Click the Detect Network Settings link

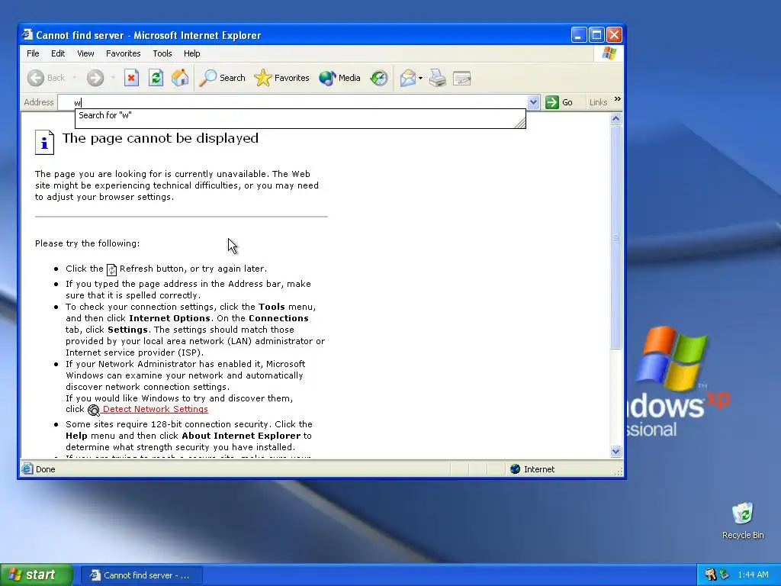(155, 409)
